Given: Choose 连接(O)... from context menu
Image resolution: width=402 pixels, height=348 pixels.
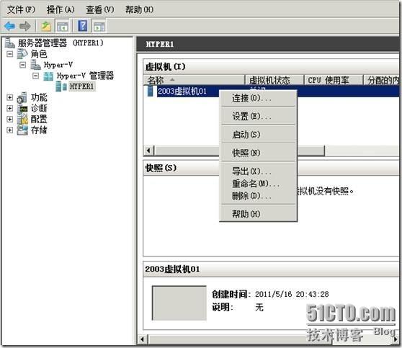Looking at the screenshot, I should pos(258,98).
